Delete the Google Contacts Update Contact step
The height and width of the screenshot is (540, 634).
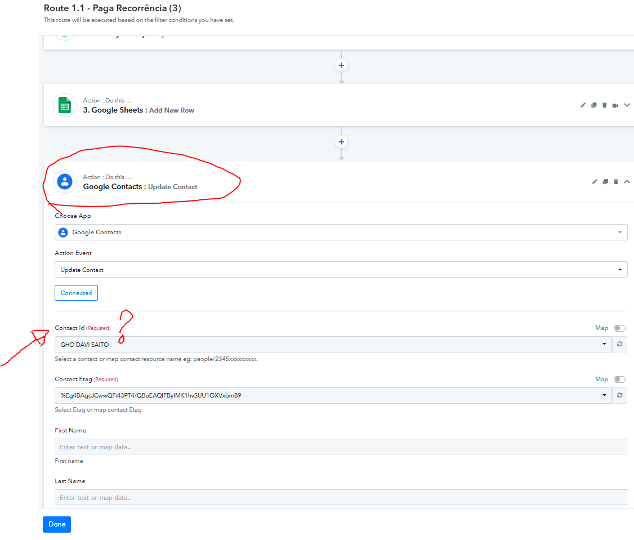pyautogui.click(x=616, y=182)
